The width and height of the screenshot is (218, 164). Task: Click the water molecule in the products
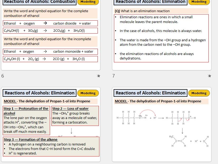click(206, 141)
